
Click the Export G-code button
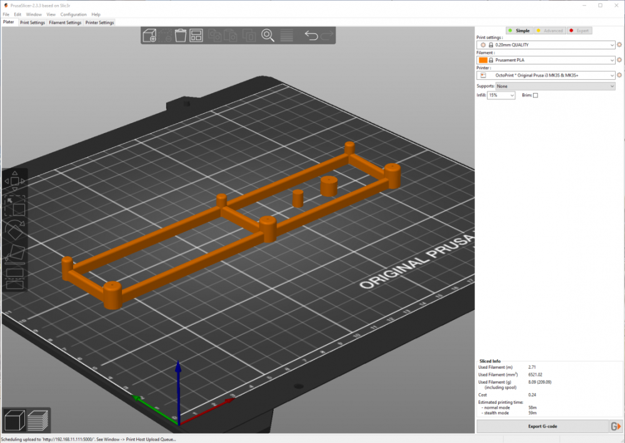point(542,426)
